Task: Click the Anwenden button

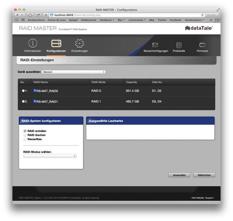Action: click(179, 175)
